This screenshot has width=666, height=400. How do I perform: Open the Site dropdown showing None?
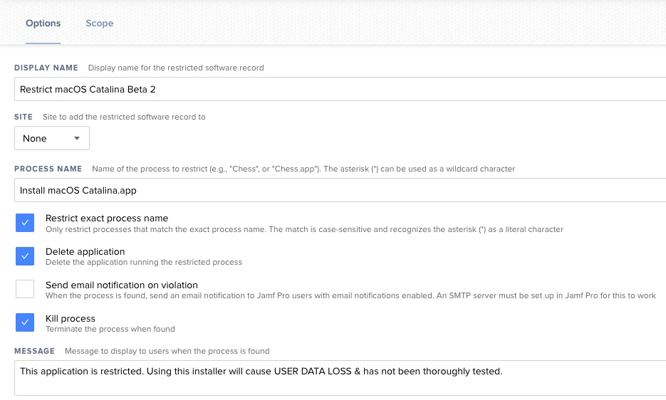point(52,138)
